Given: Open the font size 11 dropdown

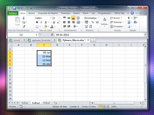Looking at the screenshot, I should tap(59, 18).
